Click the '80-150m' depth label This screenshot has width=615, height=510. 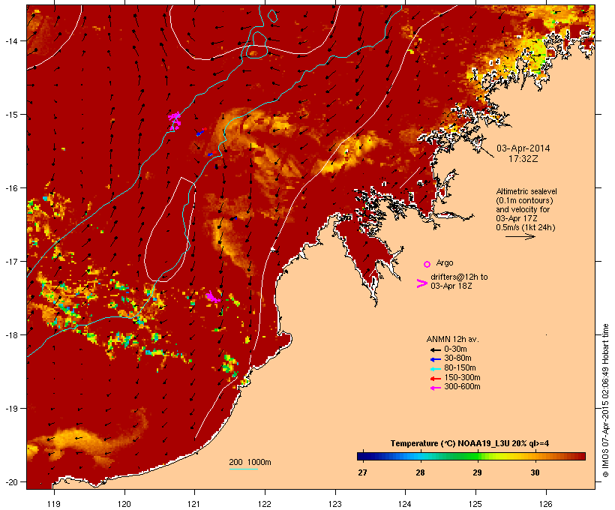[x=460, y=368]
